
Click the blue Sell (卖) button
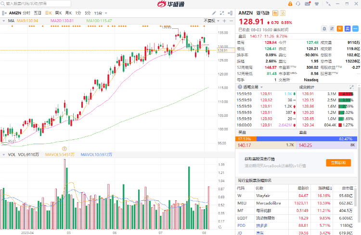point(348,29)
